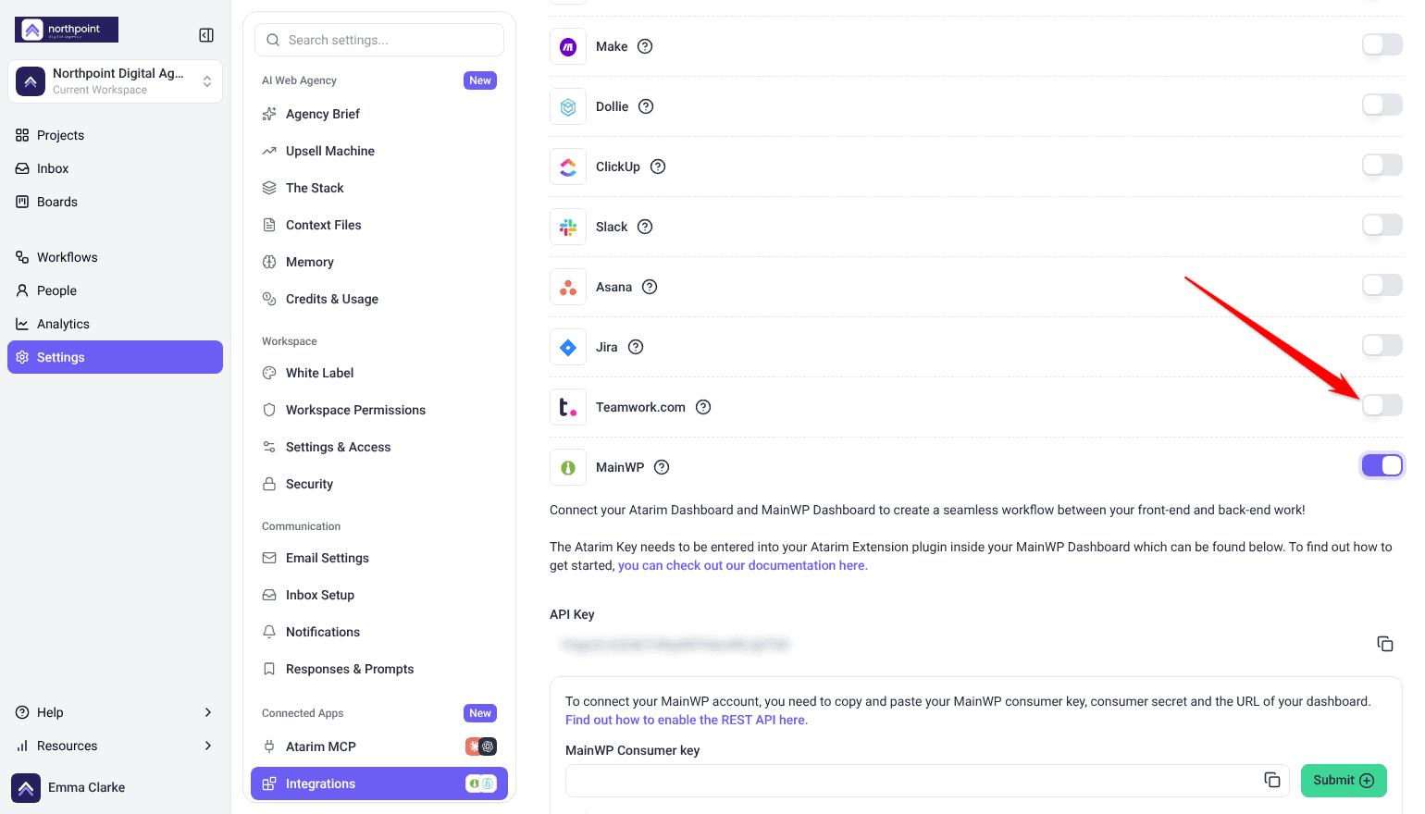Open the documentation link for MainWP
Screen dimensions: 1425x814
click(743, 565)
